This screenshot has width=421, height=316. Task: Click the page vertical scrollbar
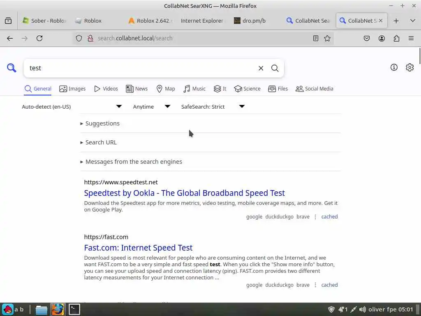point(419,56)
